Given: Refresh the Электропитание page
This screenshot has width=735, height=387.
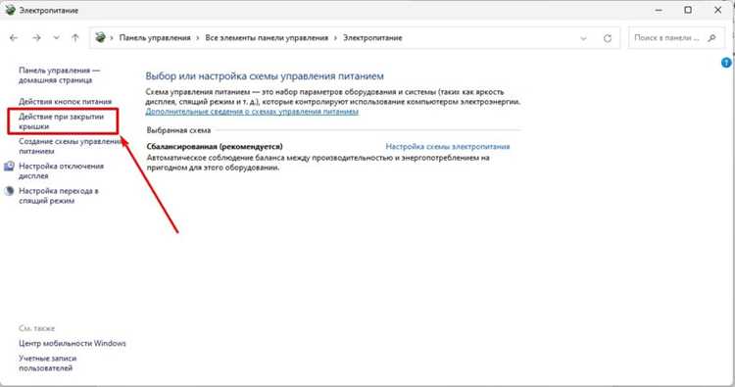Looking at the screenshot, I should [608, 38].
